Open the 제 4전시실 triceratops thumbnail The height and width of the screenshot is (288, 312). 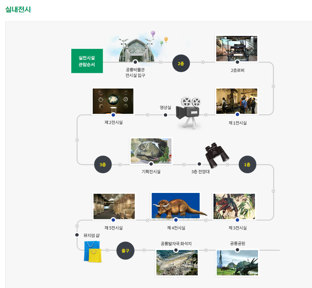coord(176,206)
